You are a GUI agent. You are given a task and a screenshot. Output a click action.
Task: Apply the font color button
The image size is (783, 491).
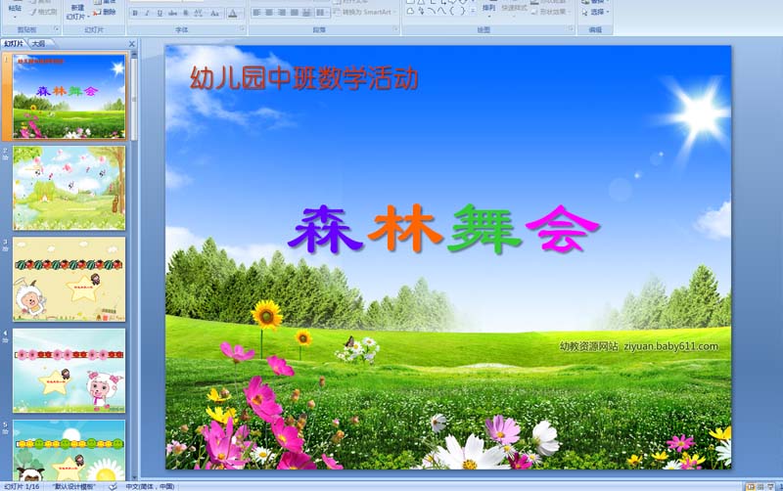233,13
